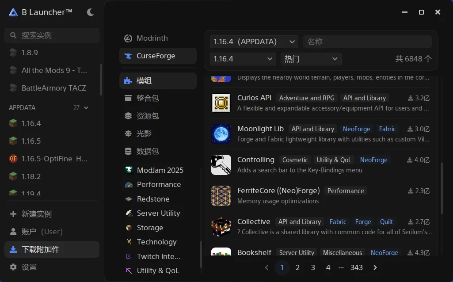Click the instance list scrollbar

pyautogui.click(x=101, y=80)
